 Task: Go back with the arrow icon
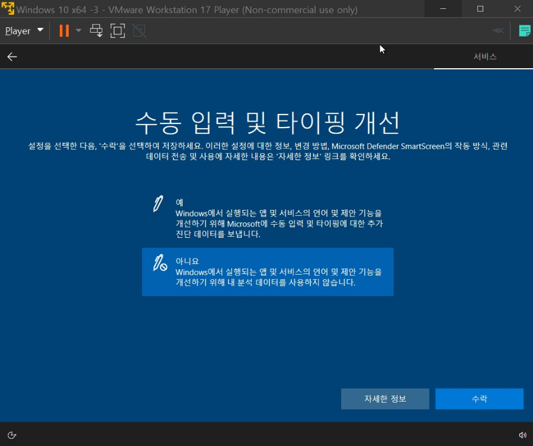(x=12, y=56)
